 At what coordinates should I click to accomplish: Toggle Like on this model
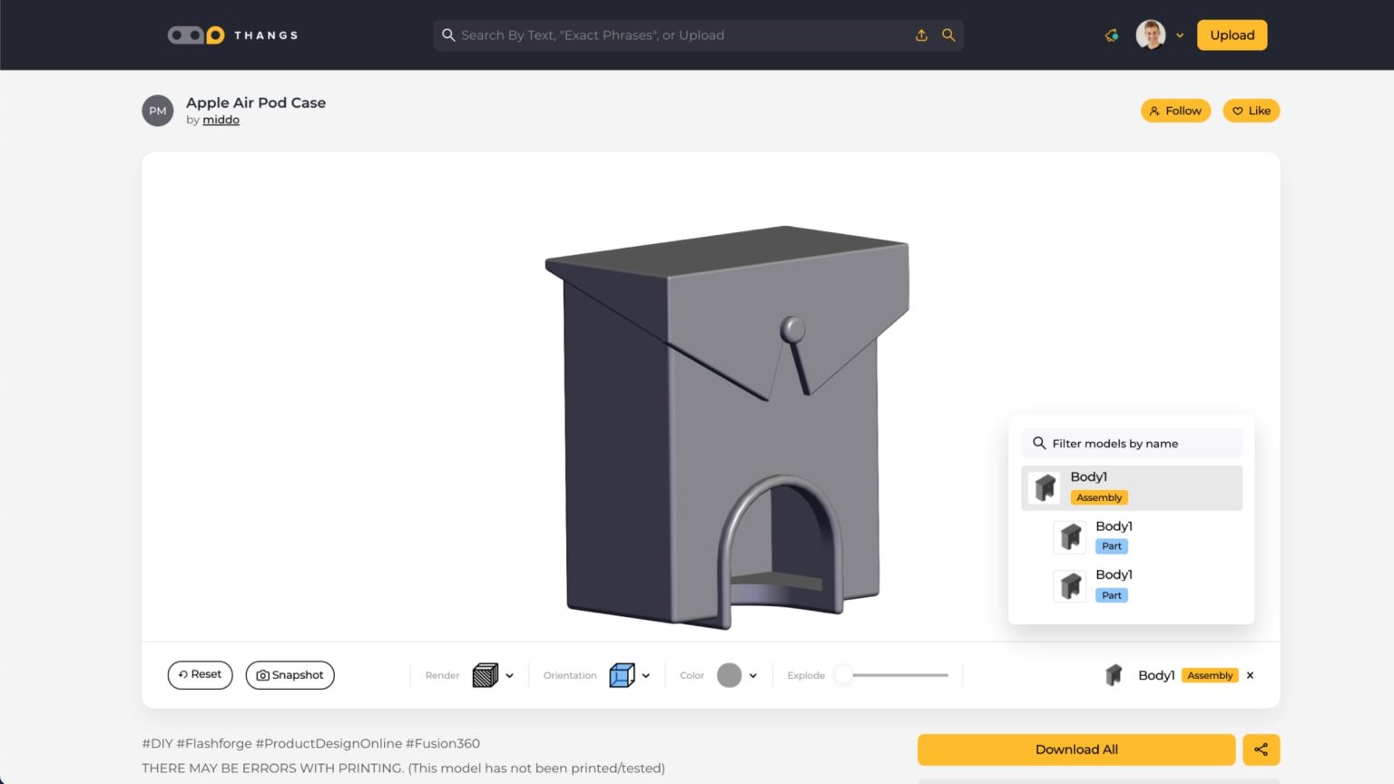point(1251,110)
